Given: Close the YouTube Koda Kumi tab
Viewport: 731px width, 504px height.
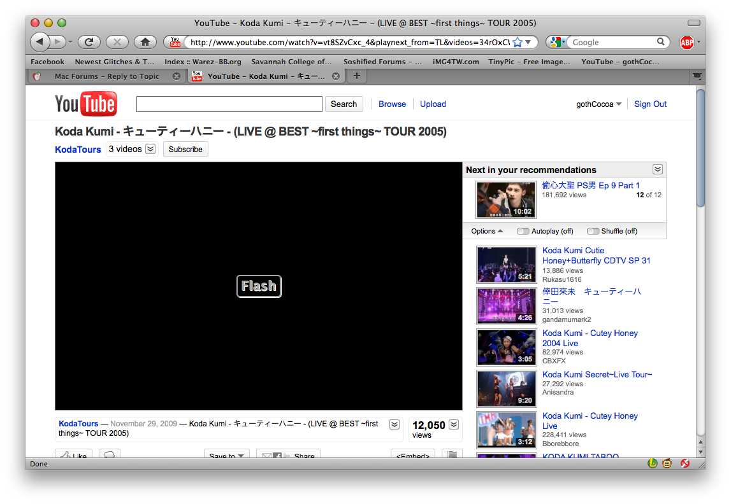Looking at the screenshot, I should 336,76.
